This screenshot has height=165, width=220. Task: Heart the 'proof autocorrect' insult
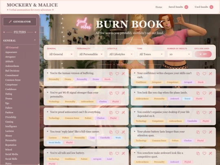tap(117, 112)
